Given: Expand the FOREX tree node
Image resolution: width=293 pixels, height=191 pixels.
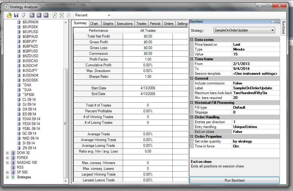Looking at the screenshot, I should point(7,158).
